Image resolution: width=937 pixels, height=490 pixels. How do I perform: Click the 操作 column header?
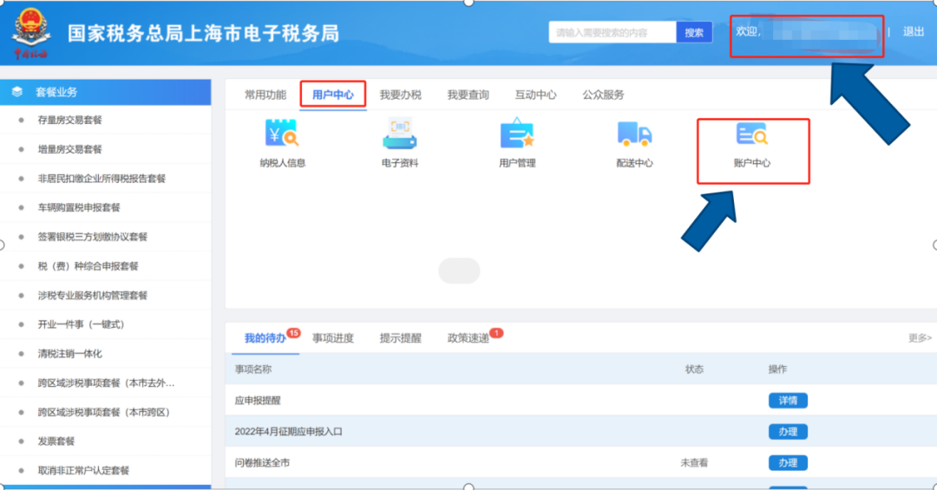[777, 369]
